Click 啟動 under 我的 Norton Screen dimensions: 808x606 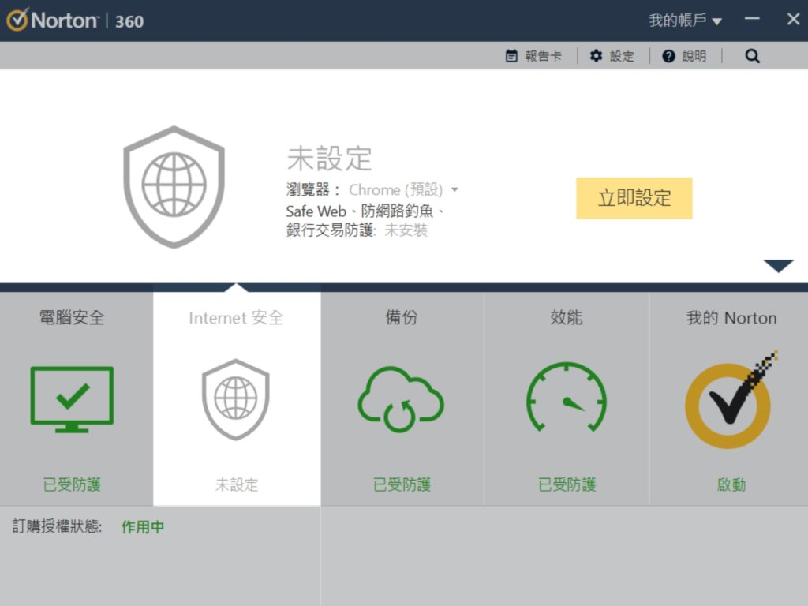pos(731,484)
